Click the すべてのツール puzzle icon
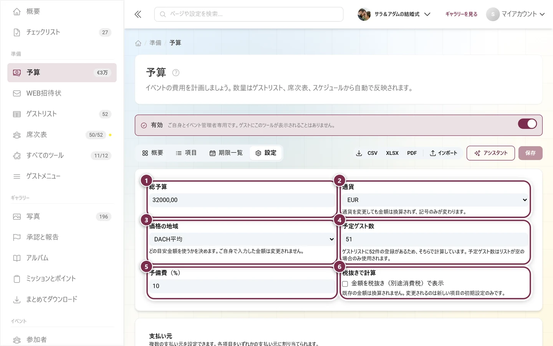 click(17, 156)
